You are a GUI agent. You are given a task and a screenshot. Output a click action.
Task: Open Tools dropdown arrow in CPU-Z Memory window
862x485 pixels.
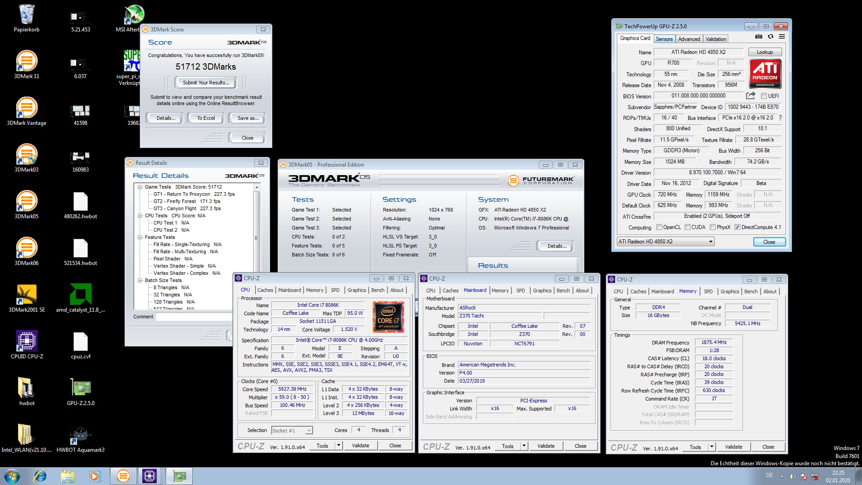(712, 447)
